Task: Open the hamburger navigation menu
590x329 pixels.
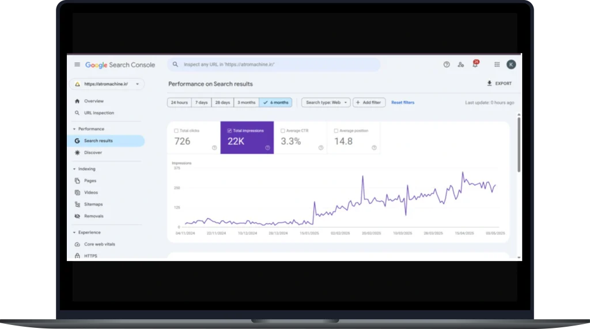Action: pos(77,65)
